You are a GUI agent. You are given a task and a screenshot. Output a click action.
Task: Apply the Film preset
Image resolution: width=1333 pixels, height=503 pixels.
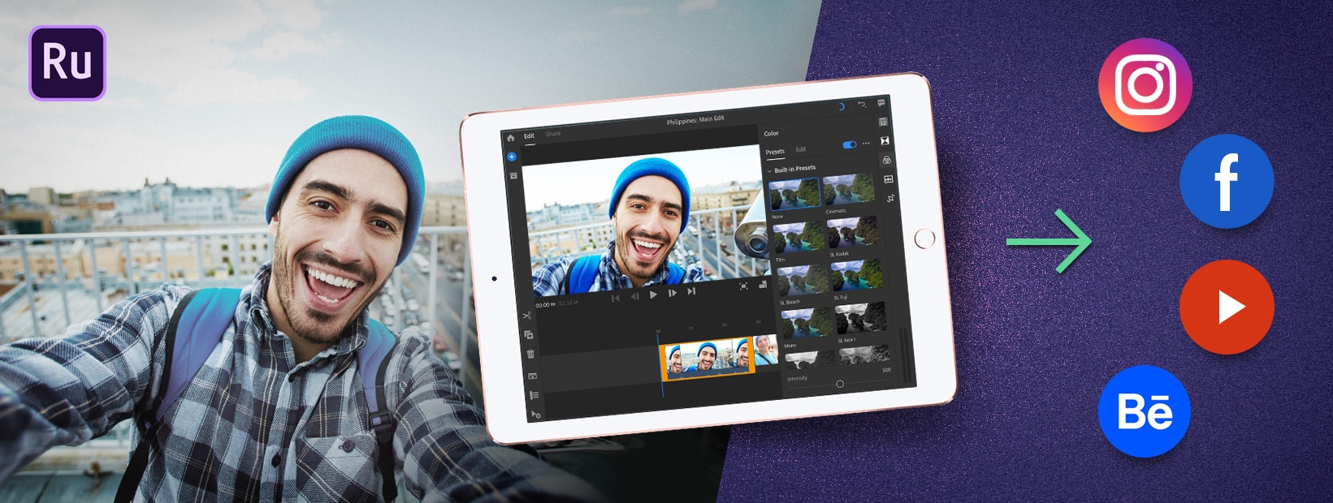(799, 236)
